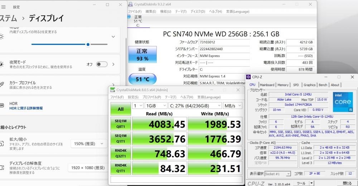Click the CPU-Z 閉じる button
The image size is (358, 186).
click(347, 183)
